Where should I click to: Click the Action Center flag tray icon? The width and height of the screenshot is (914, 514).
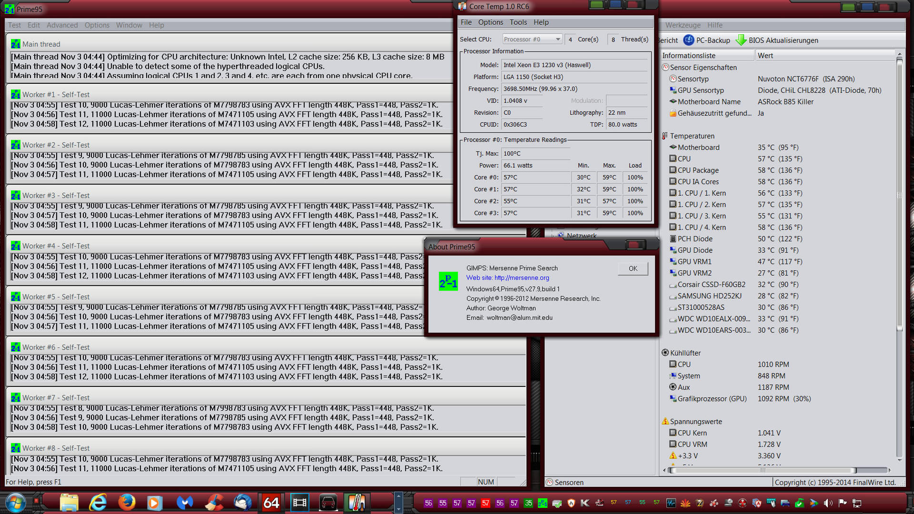coord(843,503)
